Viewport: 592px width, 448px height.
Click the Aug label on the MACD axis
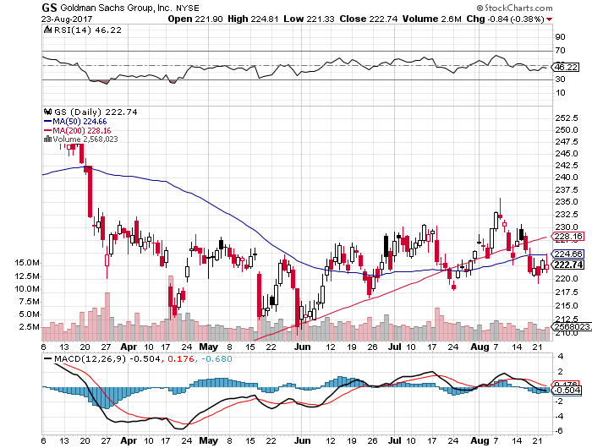(480, 441)
